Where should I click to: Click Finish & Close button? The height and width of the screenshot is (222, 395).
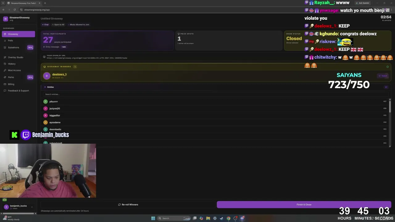304,204
